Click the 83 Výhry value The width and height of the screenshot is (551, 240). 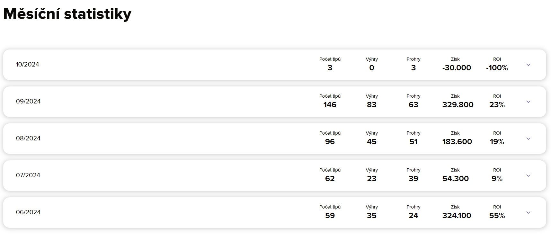(372, 105)
